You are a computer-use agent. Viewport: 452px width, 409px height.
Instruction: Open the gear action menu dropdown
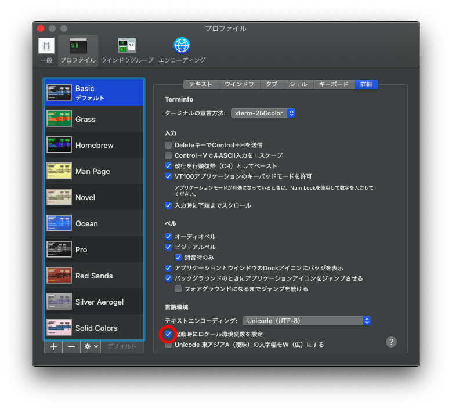point(91,346)
